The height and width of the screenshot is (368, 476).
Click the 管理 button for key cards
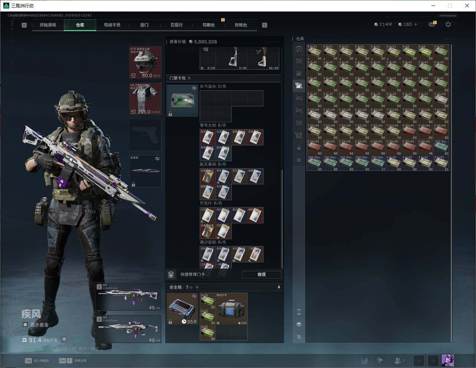click(261, 275)
